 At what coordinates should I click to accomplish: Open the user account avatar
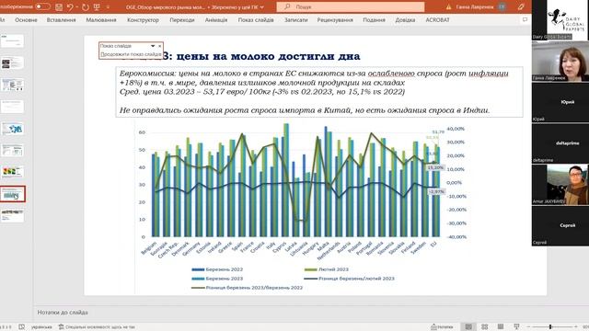(502, 6)
